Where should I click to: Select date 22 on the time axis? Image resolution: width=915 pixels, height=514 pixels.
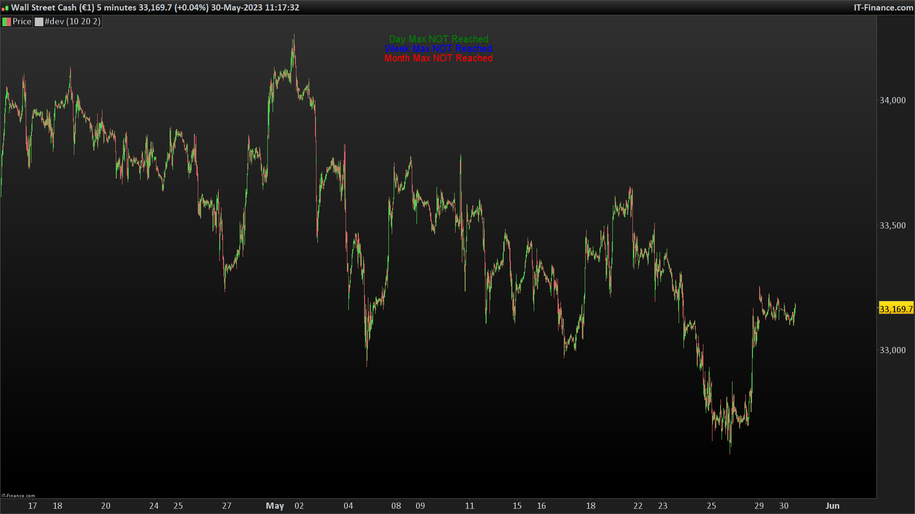coord(638,506)
